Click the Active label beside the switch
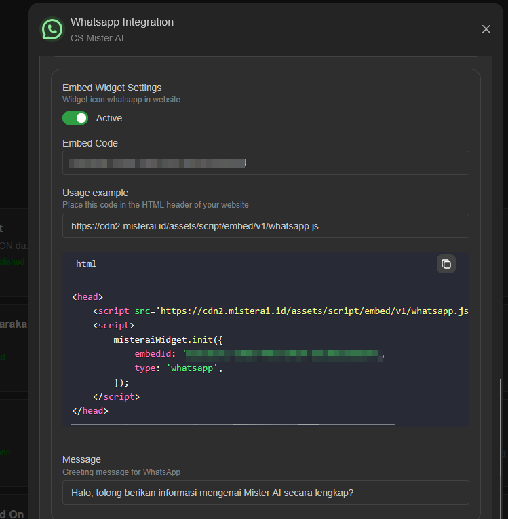The height and width of the screenshot is (519, 508). (x=109, y=118)
